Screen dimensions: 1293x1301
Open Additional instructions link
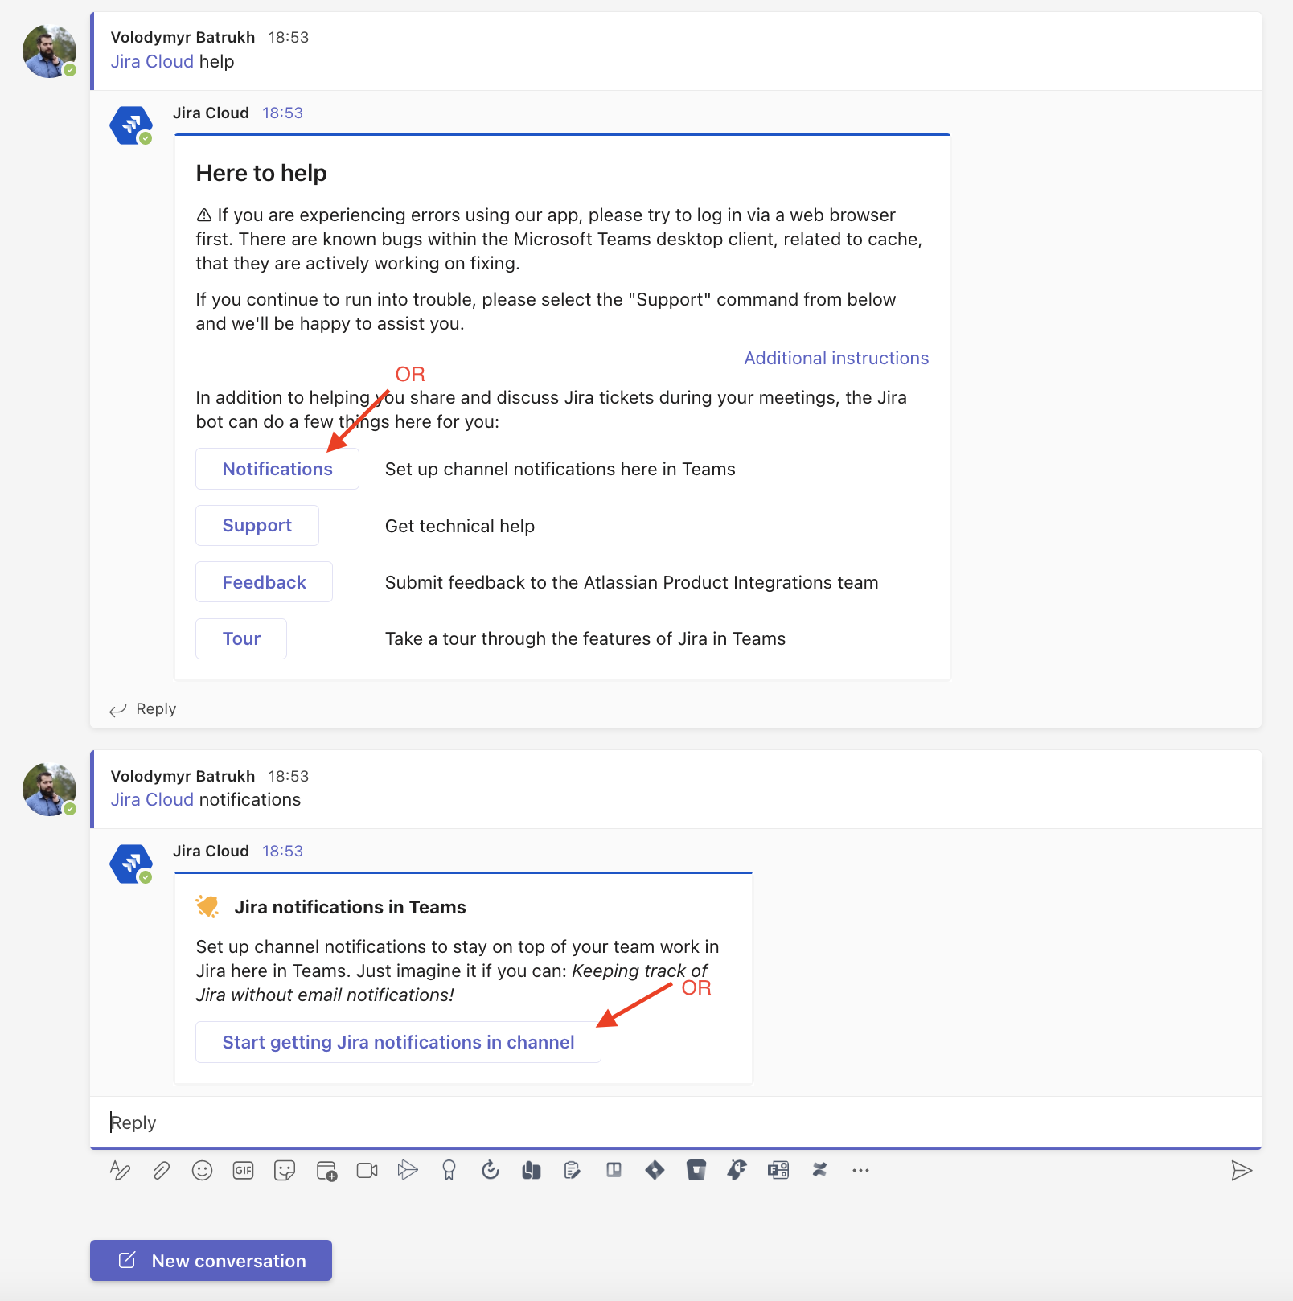835,358
